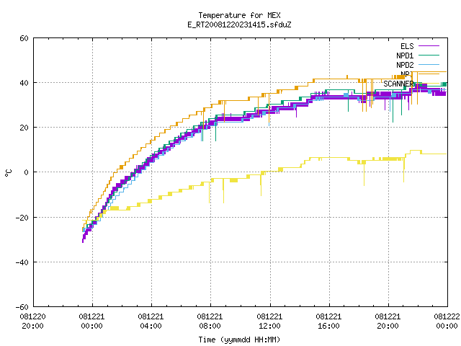
Task: Click the x-axis label 081221 04:00
Action: (x=151, y=321)
